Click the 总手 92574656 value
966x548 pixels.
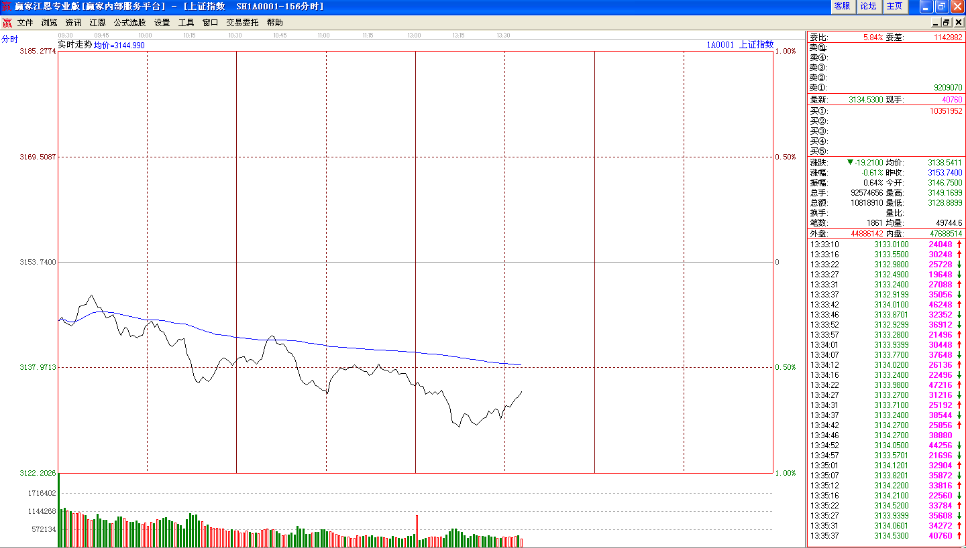click(867, 193)
